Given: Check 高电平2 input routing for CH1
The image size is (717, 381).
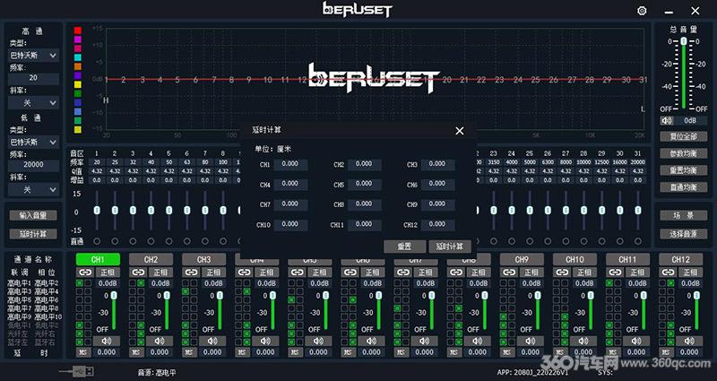Looking at the screenshot, I should tap(88, 283).
